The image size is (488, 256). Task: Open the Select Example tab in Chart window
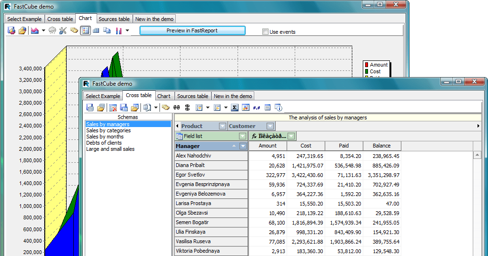point(25,19)
